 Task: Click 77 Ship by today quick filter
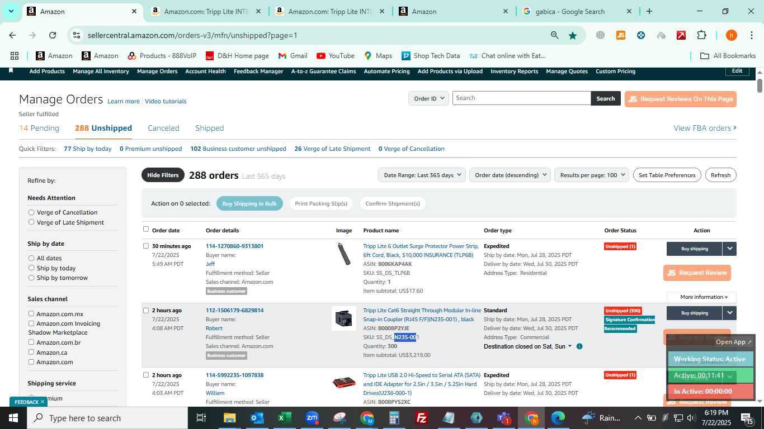pyautogui.click(x=88, y=149)
